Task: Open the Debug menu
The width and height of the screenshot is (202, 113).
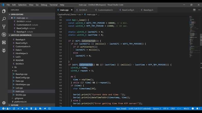Action: pyautogui.click(x=44, y=5)
